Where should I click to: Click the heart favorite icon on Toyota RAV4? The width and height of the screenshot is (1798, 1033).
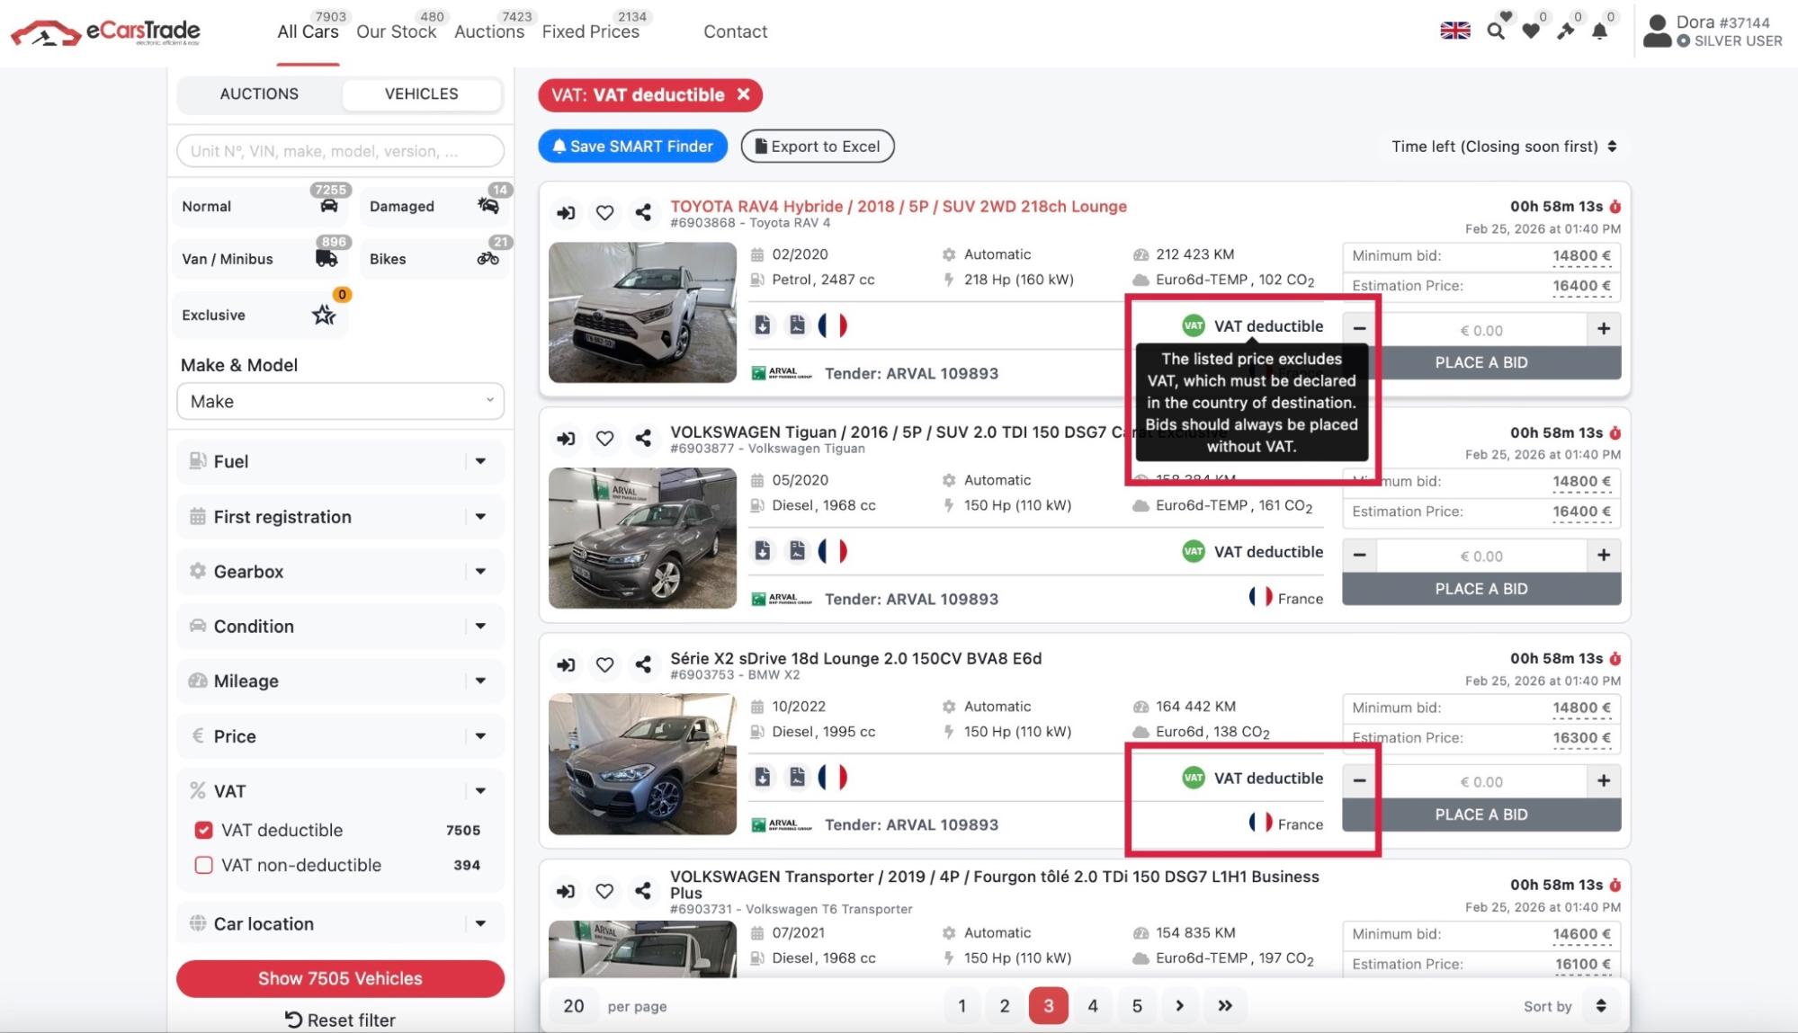click(604, 213)
